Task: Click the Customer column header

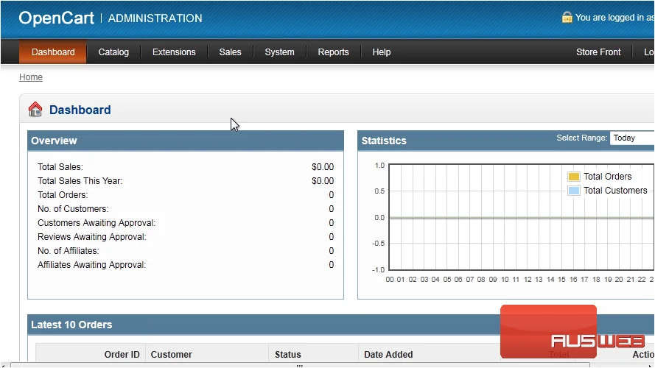Action: (x=171, y=354)
